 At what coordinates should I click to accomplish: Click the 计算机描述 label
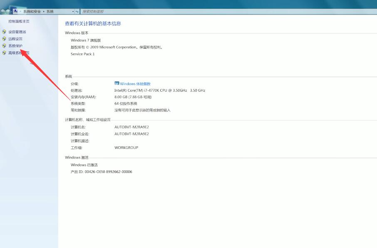click(x=80, y=141)
